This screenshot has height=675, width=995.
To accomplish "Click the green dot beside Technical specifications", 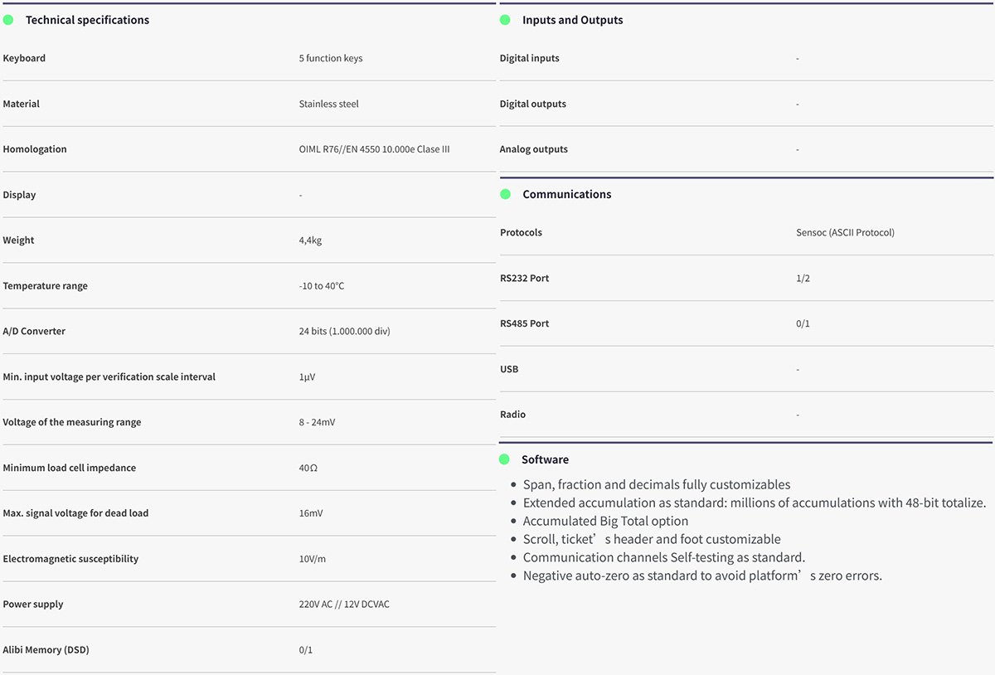I will pos(8,20).
